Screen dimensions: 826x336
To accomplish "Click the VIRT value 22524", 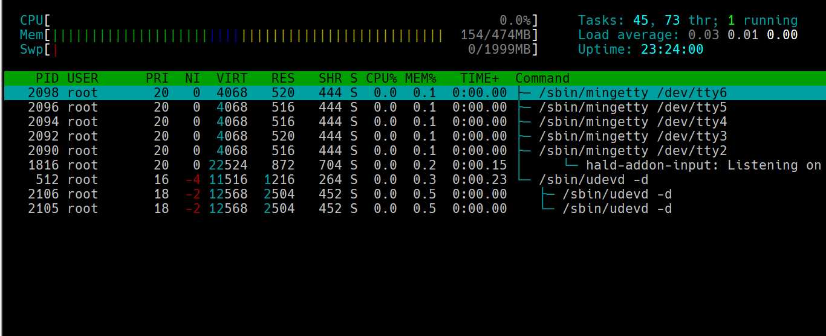I will [228, 165].
